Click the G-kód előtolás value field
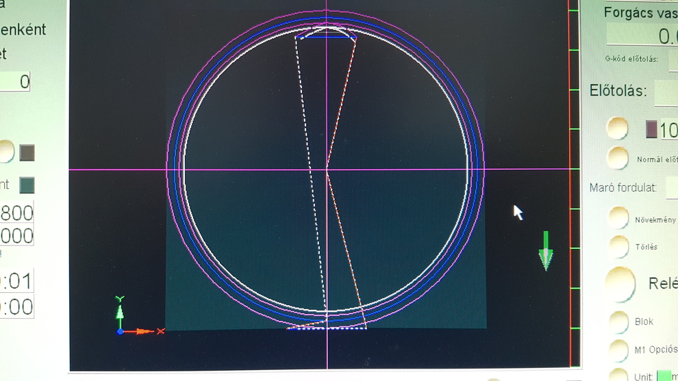678x381 pixels. 672,60
